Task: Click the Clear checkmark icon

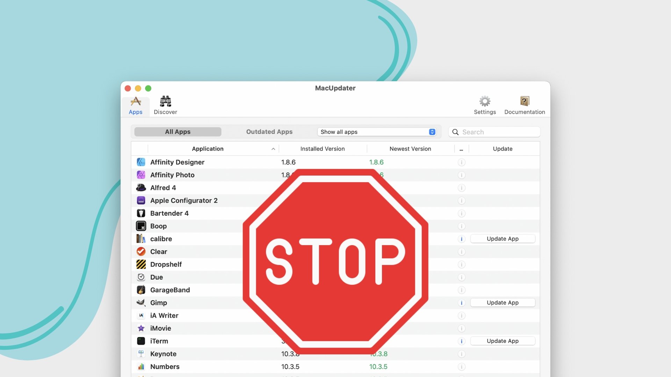Action: click(x=141, y=252)
